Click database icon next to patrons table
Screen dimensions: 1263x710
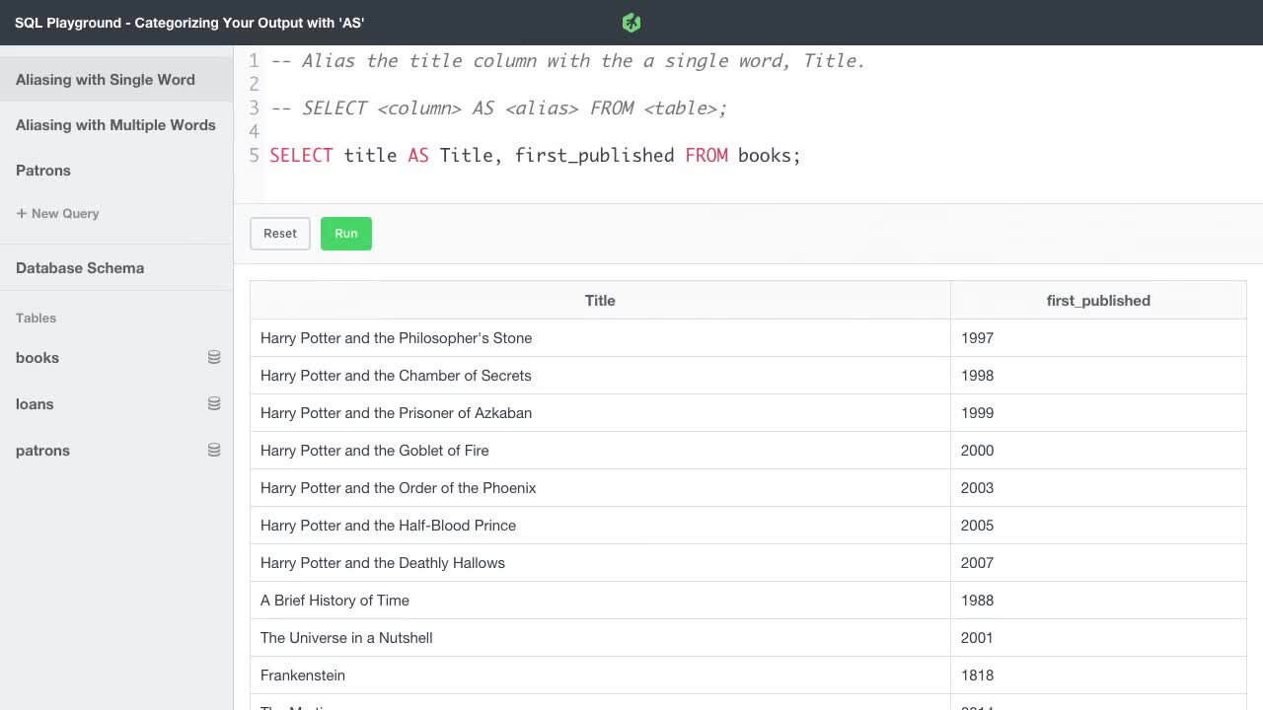[214, 450]
